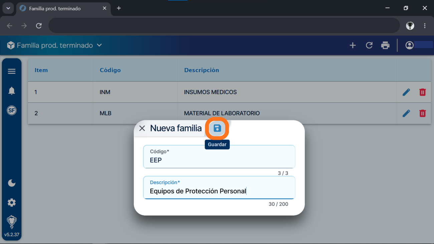Screen dimensions: 434x244
Task: Delete the MATERIAL DE LABORATORIO row
Action: [x=423, y=113]
